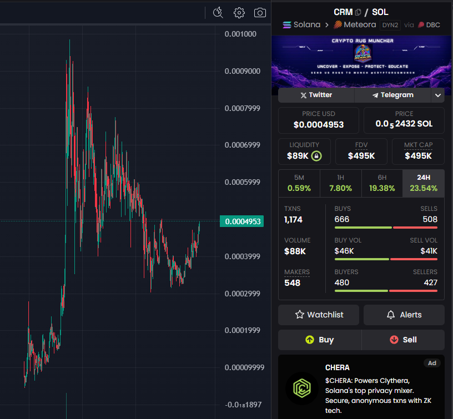
Task: Click the buyers versus sellers ratio bar
Action: 386,291
